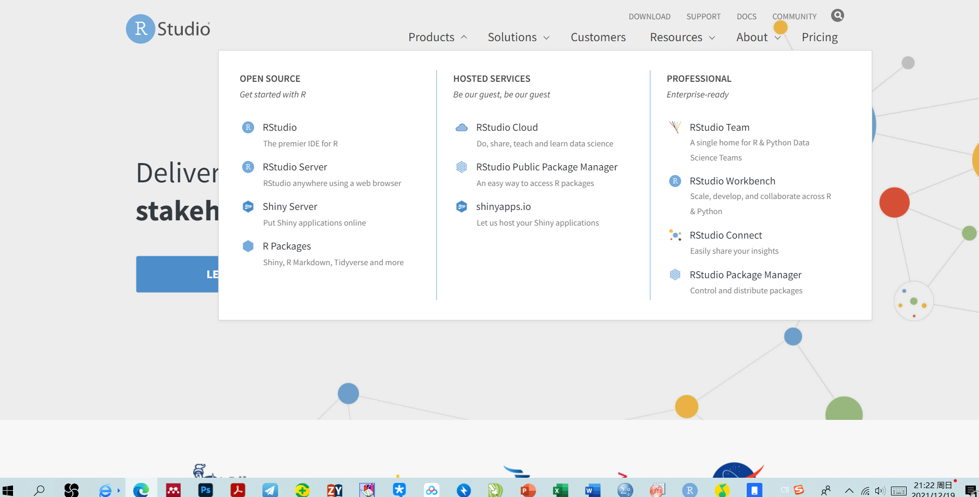
Task: Open Microsoft Edge from the taskbar
Action: [x=141, y=490]
